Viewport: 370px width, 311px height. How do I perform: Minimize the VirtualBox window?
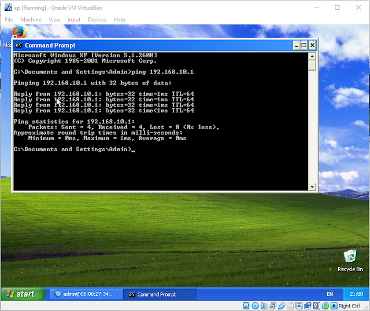point(317,8)
